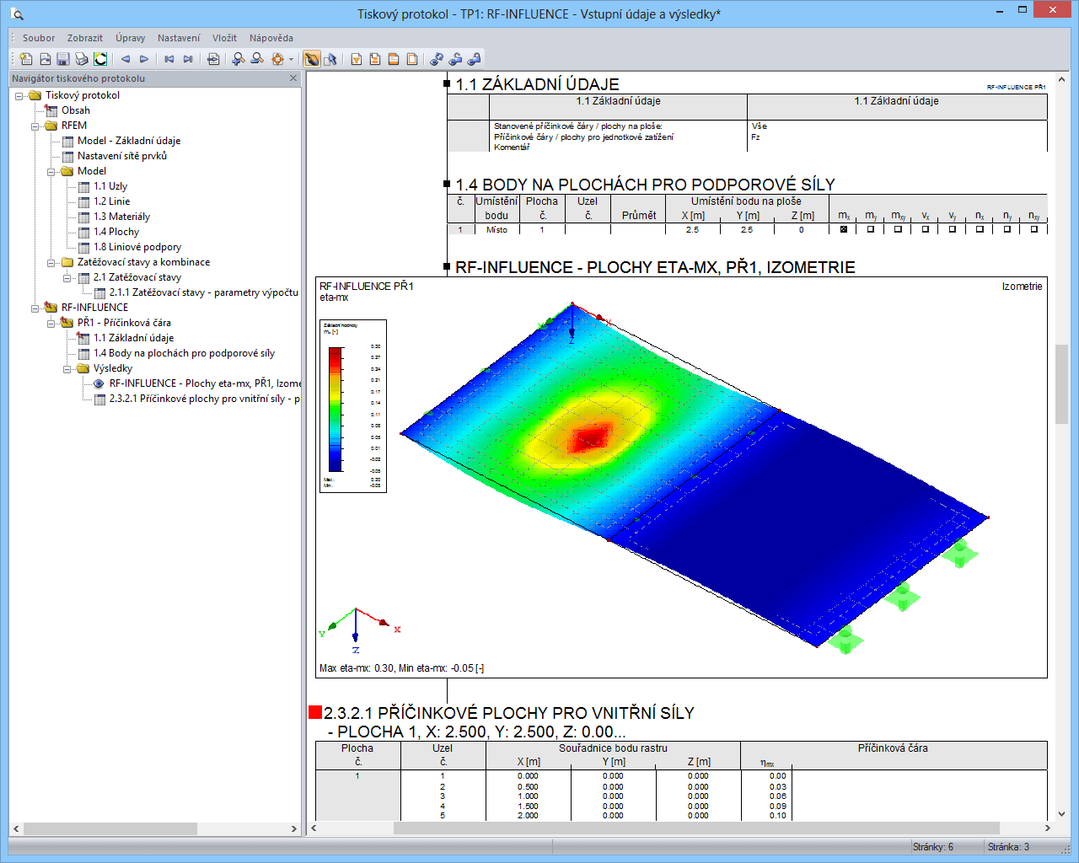
Task: Click the orange fit-view icon in the toolbar
Action: (277, 59)
